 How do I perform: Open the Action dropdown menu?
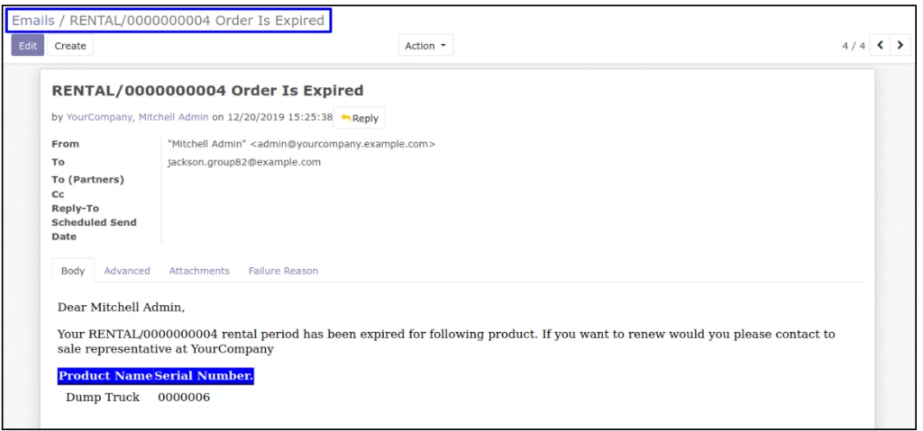pyautogui.click(x=425, y=46)
